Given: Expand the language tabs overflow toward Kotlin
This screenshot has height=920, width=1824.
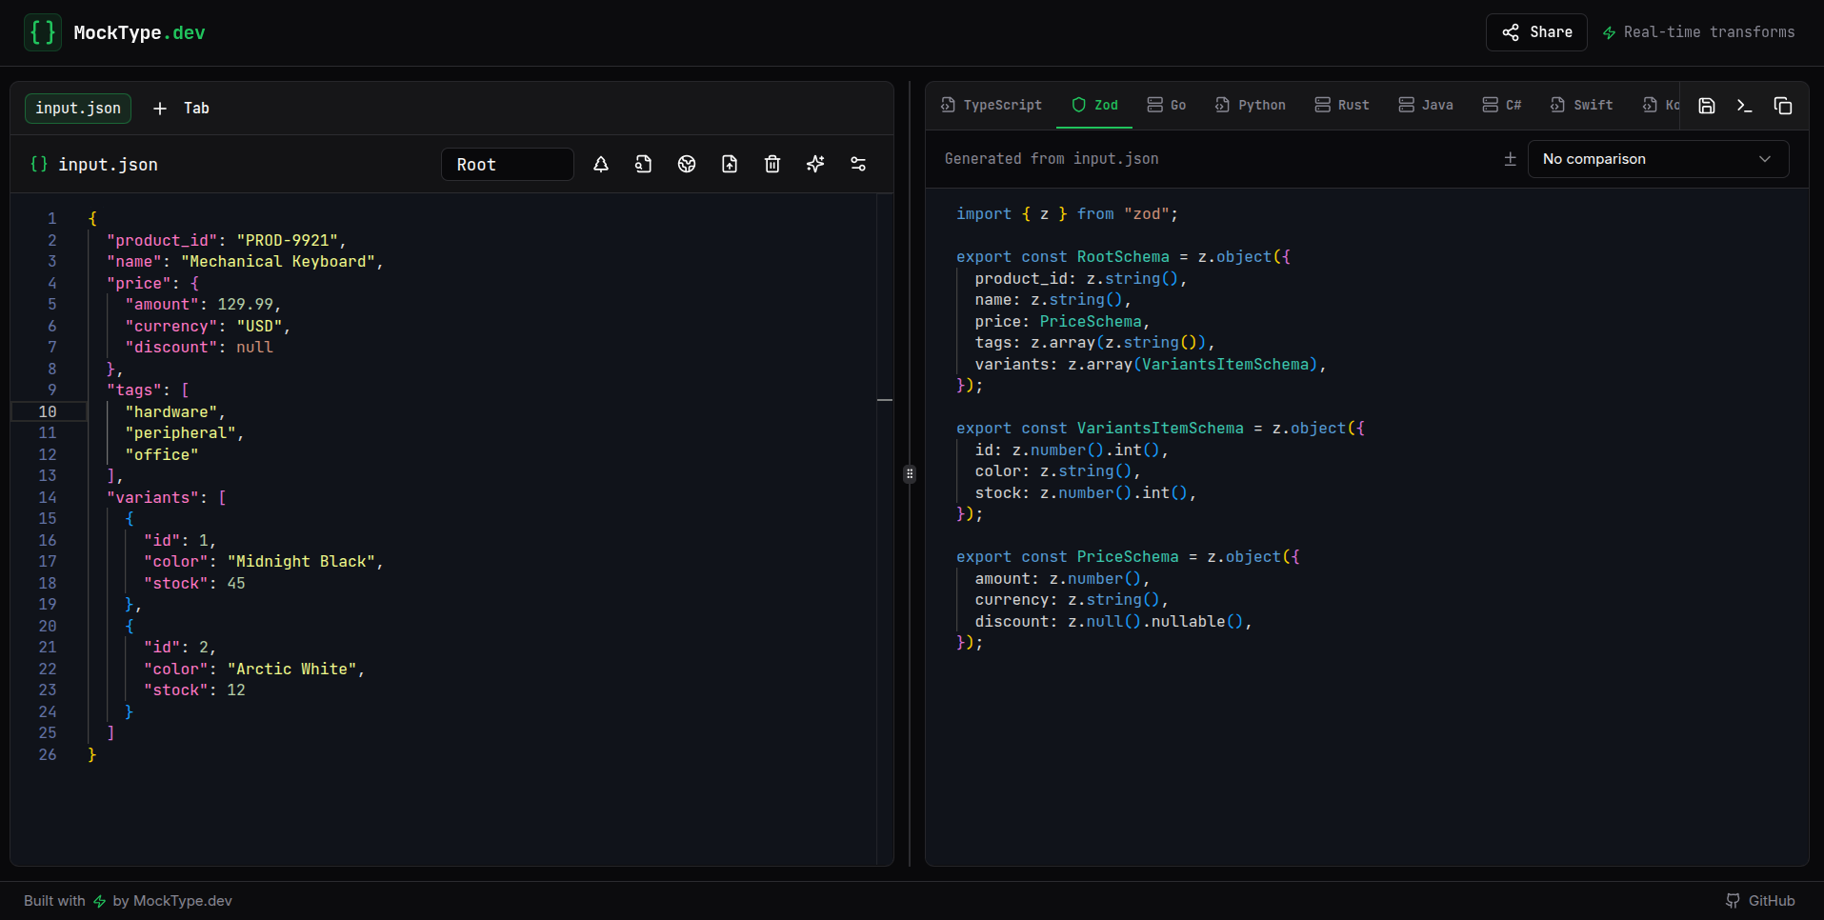Looking at the screenshot, I should [x=1663, y=105].
